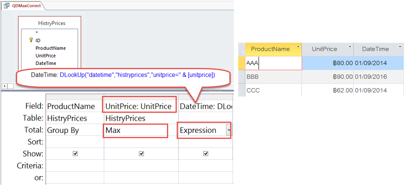Screen dimensions: 408x186
Task: Click the primary key icon beside ID
Action: 31,40
